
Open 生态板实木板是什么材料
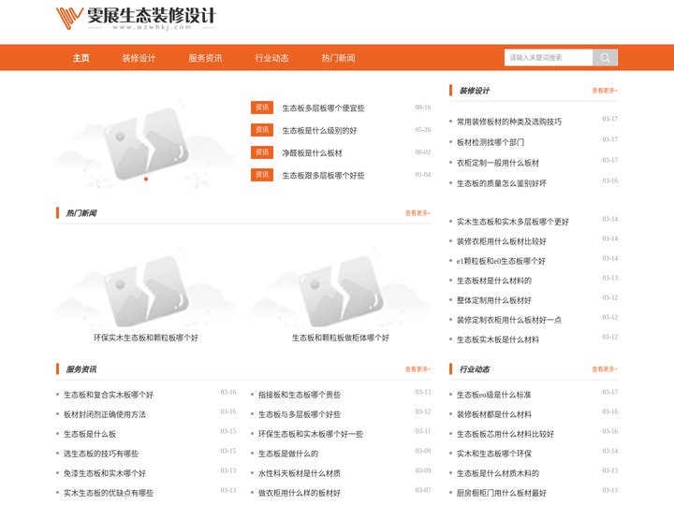coord(498,340)
